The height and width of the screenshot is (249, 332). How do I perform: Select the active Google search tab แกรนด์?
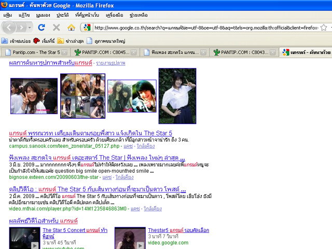pos(306,52)
